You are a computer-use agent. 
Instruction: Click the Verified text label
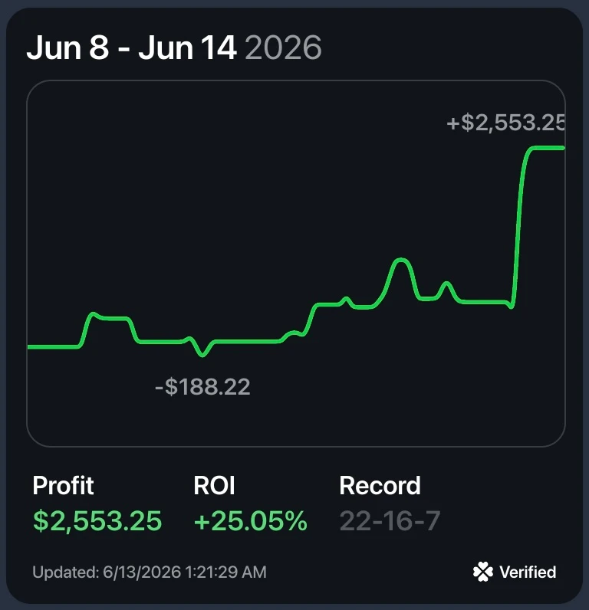click(528, 572)
